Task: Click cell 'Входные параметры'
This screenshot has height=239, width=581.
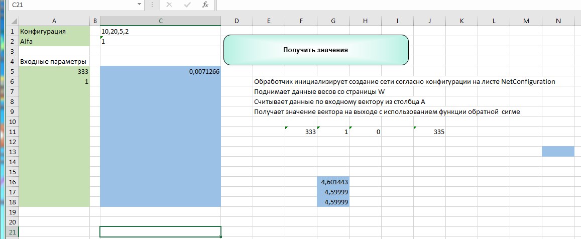Action: click(54, 62)
